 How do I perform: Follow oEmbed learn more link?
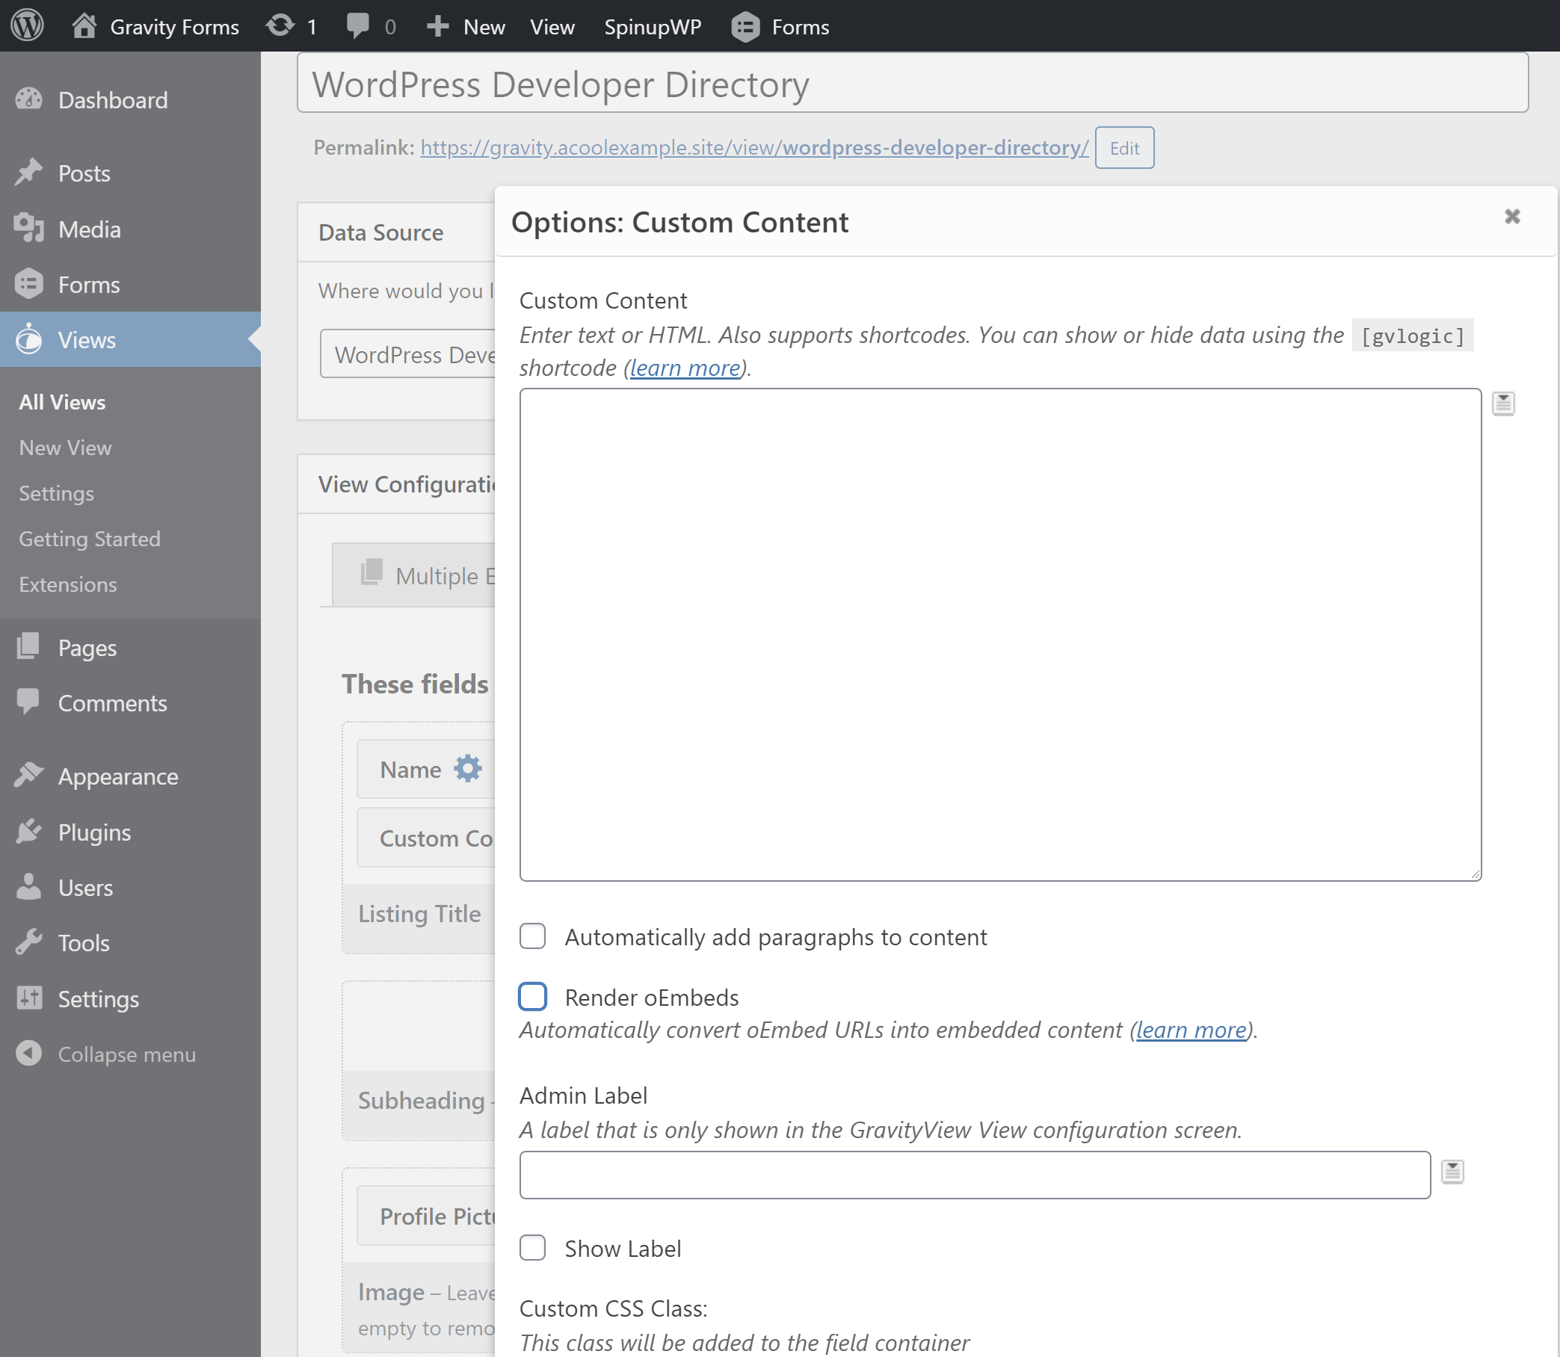click(x=1191, y=1030)
